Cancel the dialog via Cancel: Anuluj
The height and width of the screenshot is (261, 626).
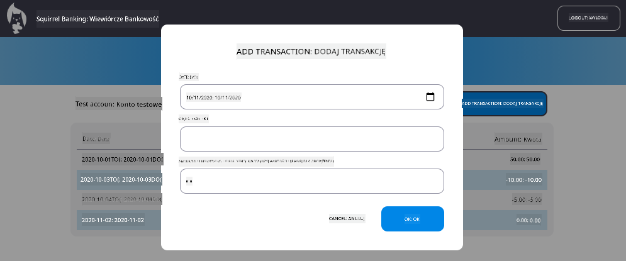tap(346, 219)
